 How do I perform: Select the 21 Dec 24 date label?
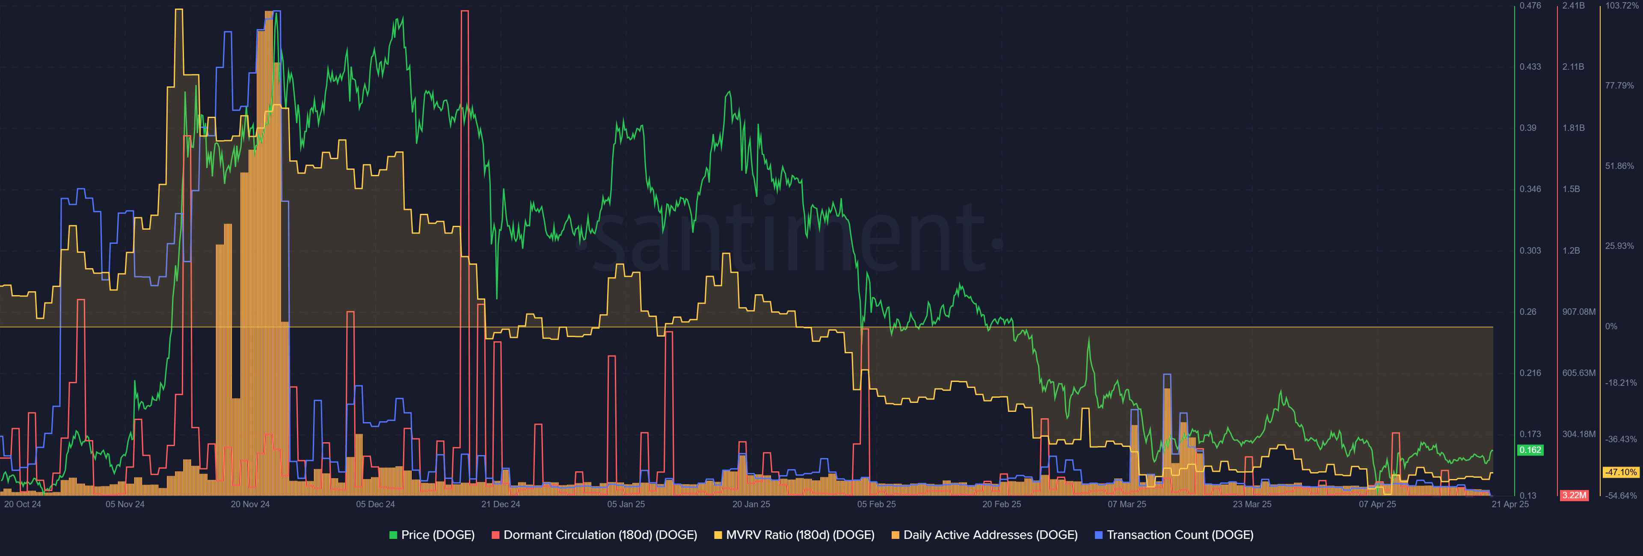[x=501, y=504]
